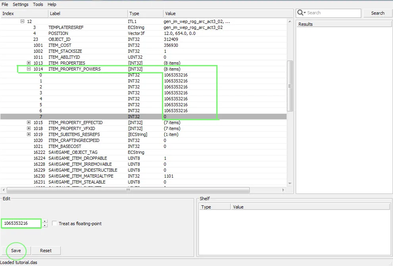Expand the ITEM_SUBITEMS_RESREFS node

click(29, 134)
